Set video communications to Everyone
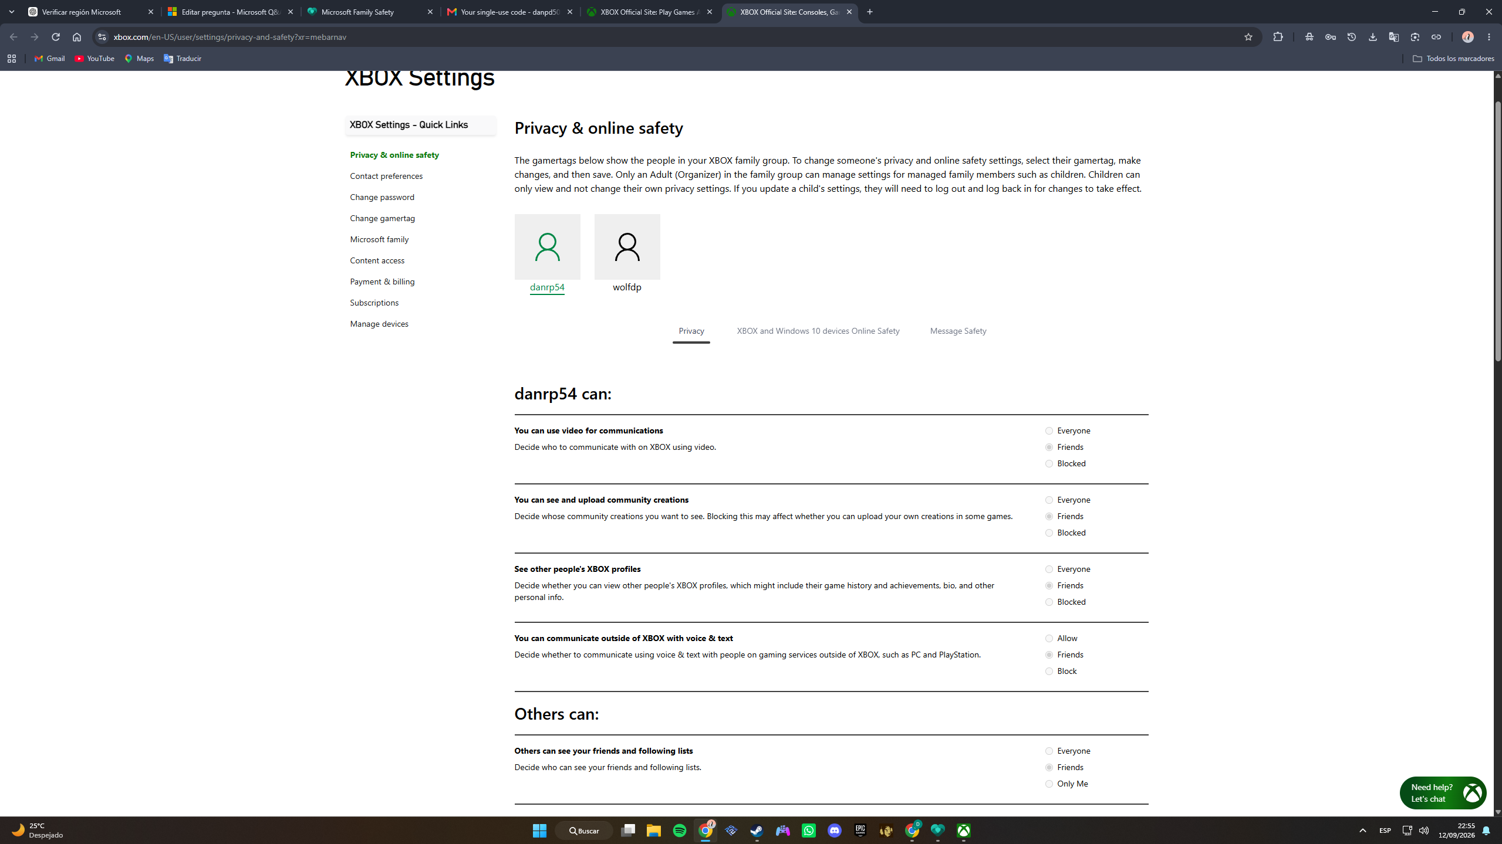Viewport: 1502px width, 844px height. tap(1049, 431)
